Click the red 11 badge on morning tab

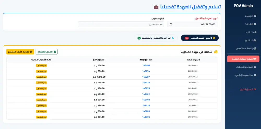187,38
